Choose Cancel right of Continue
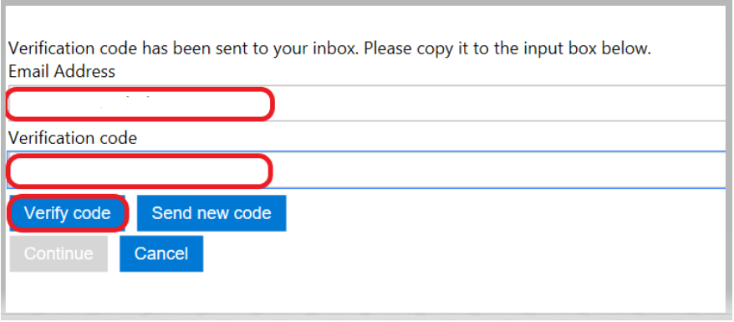The height and width of the screenshot is (322, 734). [161, 253]
